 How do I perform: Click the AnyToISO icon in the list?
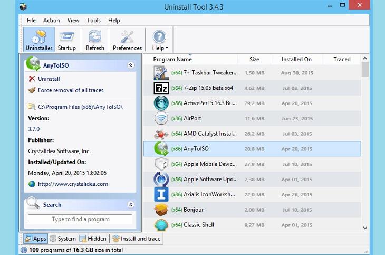coord(161,148)
